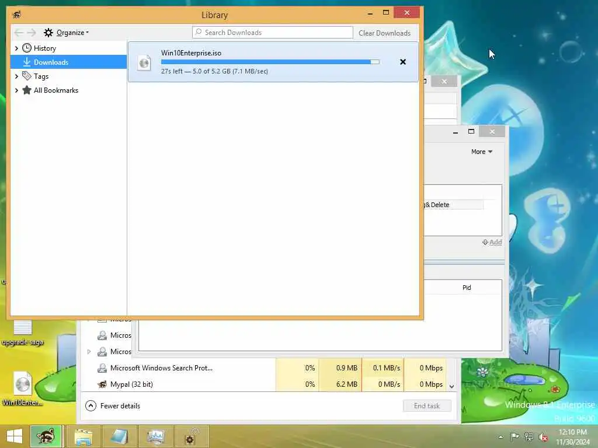Click Task Manager scrollbar down arrow
The width and height of the screenshot is (598, 448).
451,386
